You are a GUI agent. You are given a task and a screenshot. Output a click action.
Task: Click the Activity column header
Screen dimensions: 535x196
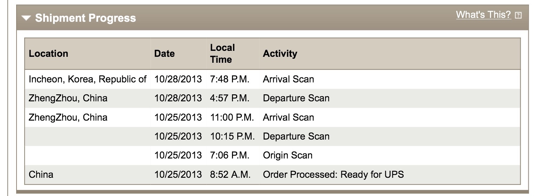click(x=280, y=54)
